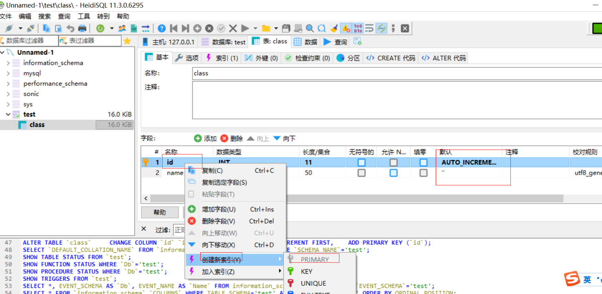Toggle unsigned checkbox for id row
Screen dimensions: 602x294
361,162
